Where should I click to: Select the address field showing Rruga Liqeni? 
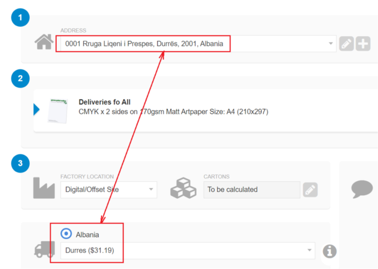(198, 44)
